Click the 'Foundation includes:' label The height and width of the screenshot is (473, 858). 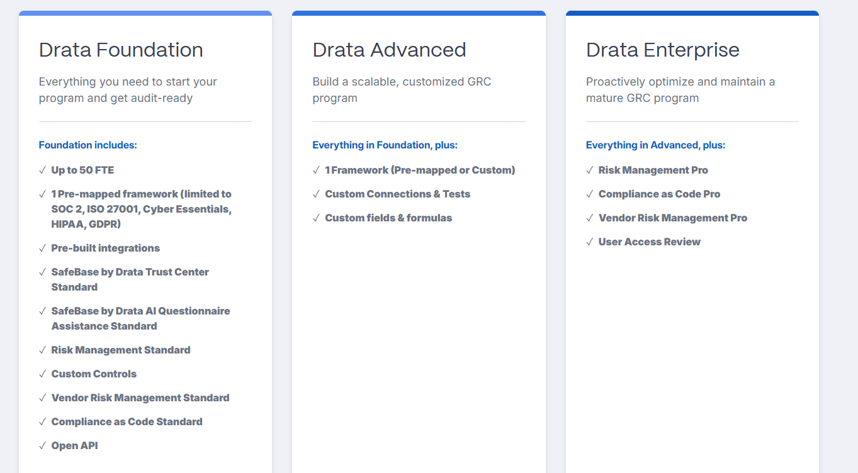pyautogui.click(x=88, y=145)
